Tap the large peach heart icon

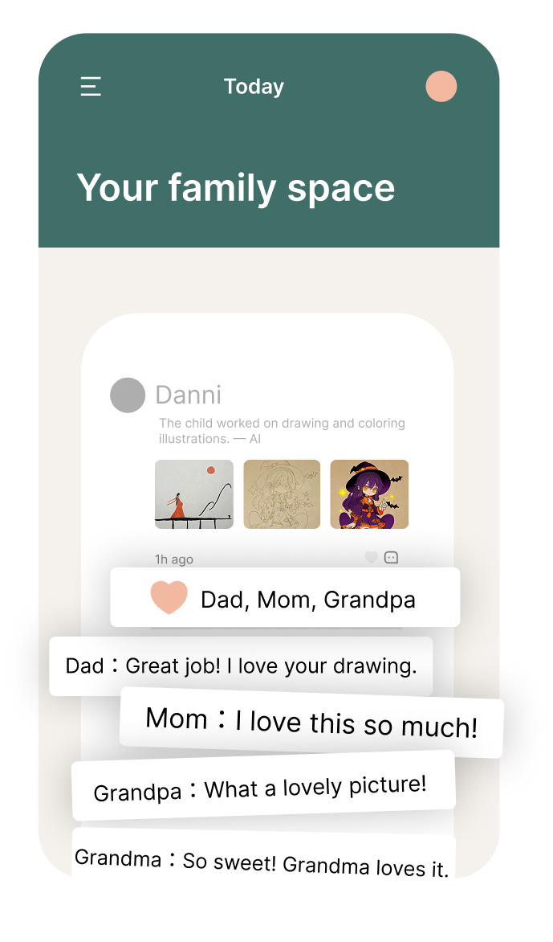169,598
